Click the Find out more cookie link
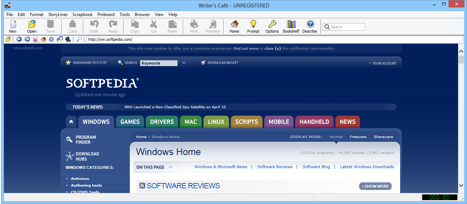Screen dimensions: 467x204 [x=246, y=49]
